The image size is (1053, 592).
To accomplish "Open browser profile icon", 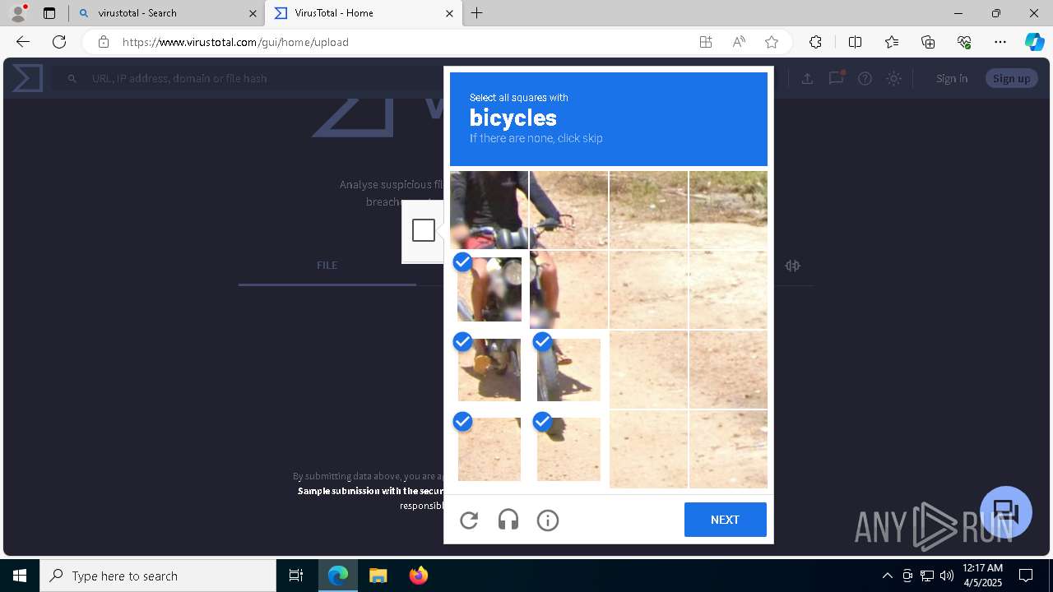I will click(x=18, y=13).
